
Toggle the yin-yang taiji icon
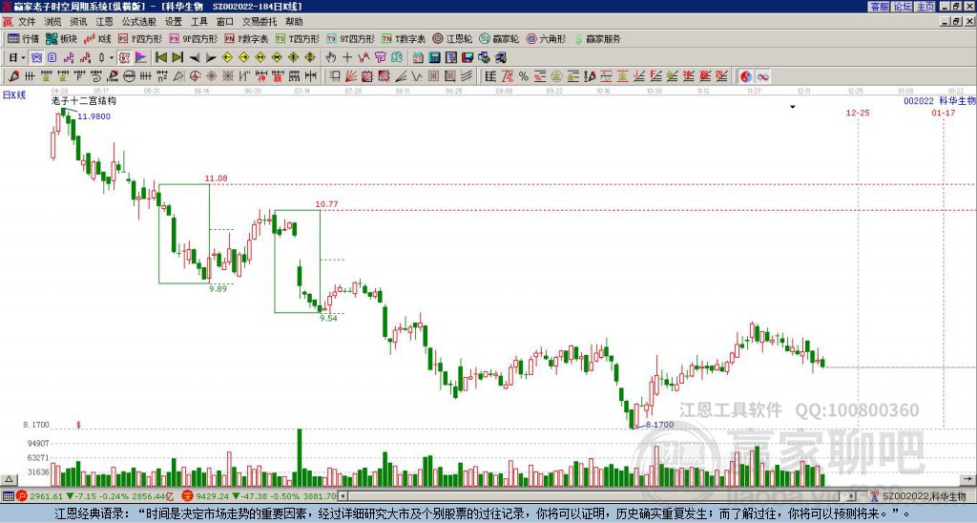(746, 76)
